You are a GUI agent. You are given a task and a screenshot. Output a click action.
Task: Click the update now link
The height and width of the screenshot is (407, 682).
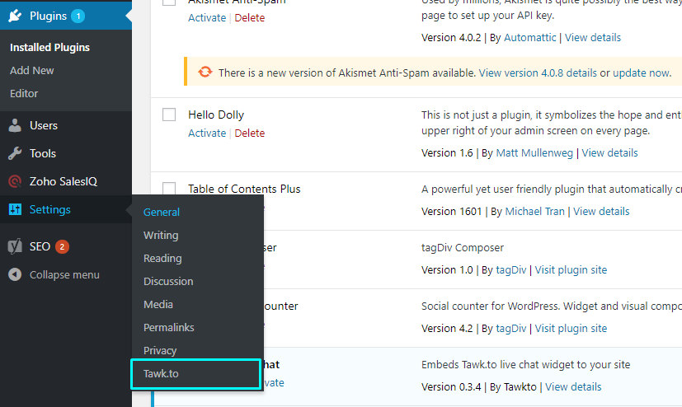coord(642,73)
